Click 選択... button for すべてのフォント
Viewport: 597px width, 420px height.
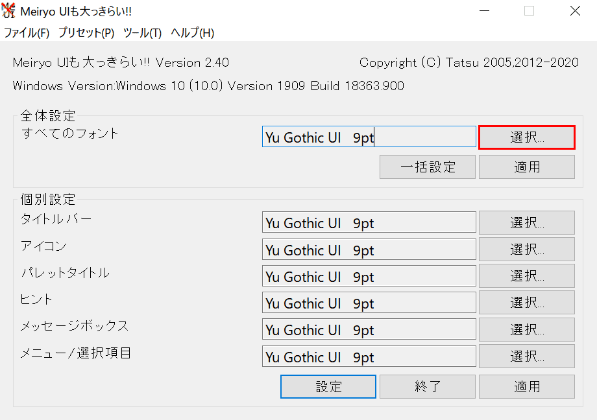[x=527, y=137]
